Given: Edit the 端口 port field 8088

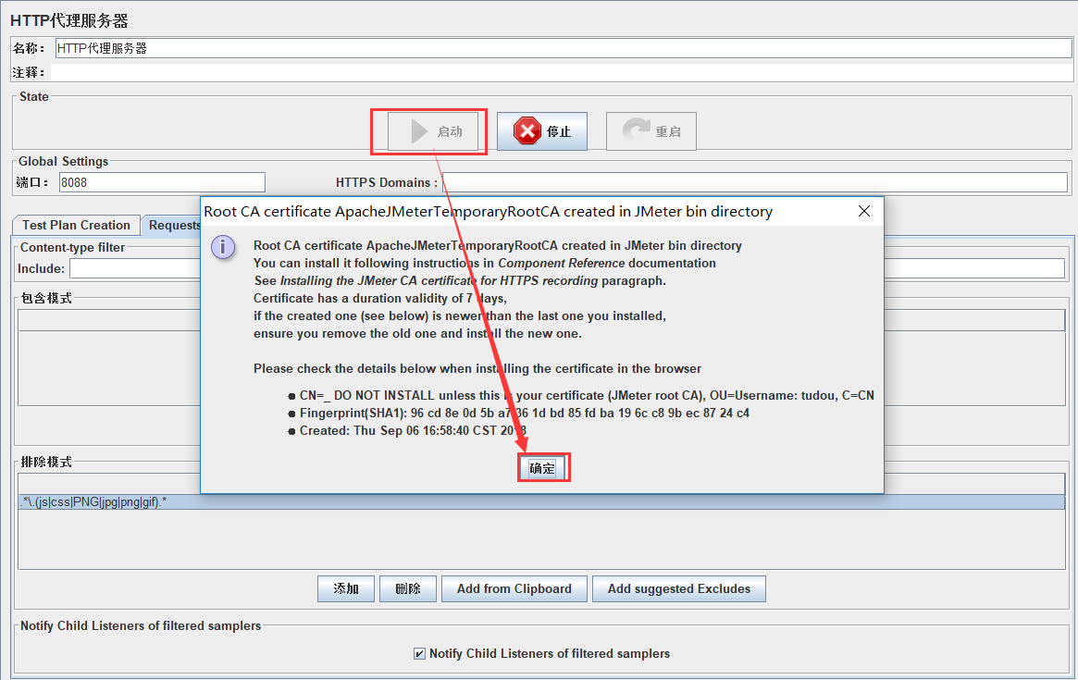Looking at the screenshot, I should [162, 182].
